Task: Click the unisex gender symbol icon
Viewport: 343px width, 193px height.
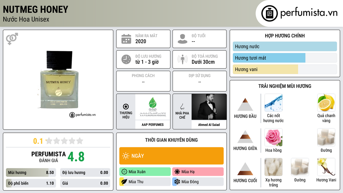Action: (12, 39)
